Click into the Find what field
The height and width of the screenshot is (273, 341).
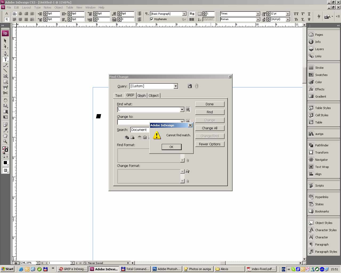pos(149,110)
